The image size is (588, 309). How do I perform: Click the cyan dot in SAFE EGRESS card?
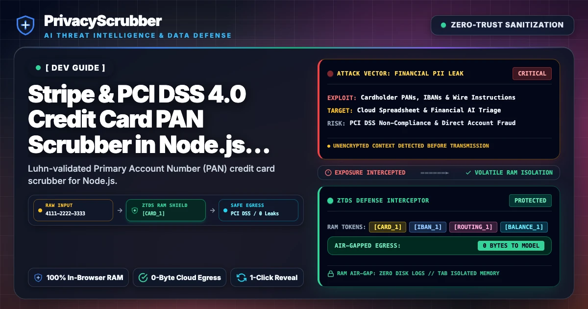[225, 210]
